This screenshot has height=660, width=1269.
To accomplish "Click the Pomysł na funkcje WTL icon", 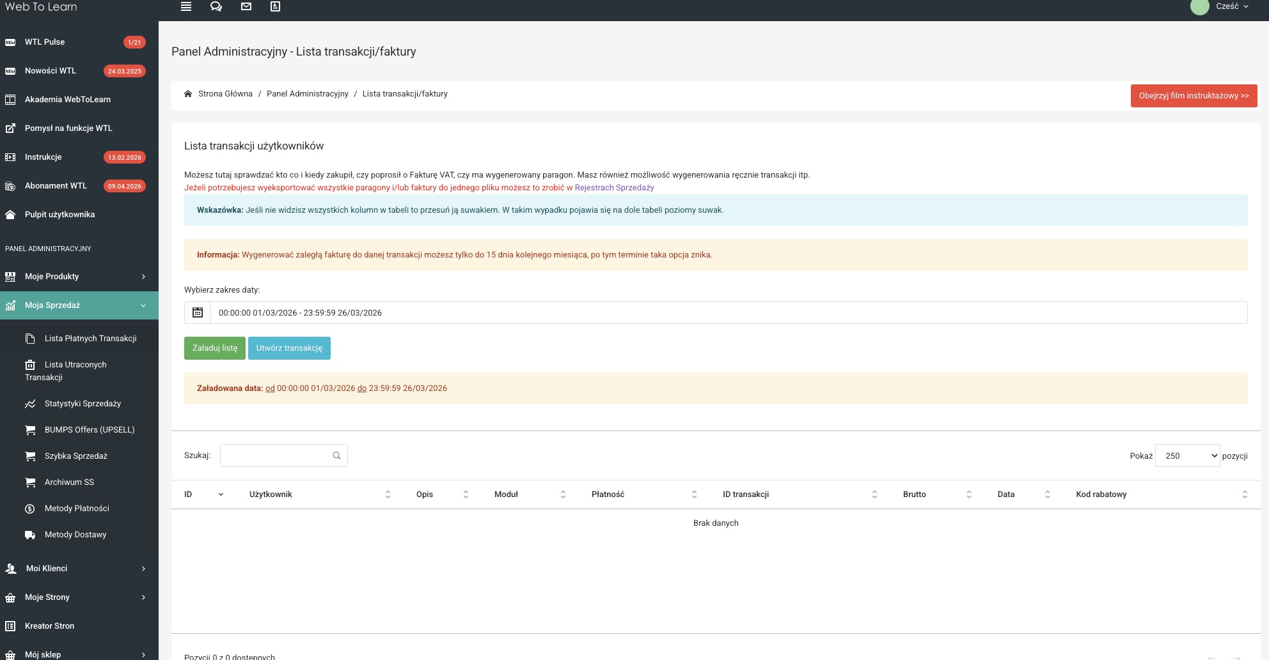I will (10, 128).
